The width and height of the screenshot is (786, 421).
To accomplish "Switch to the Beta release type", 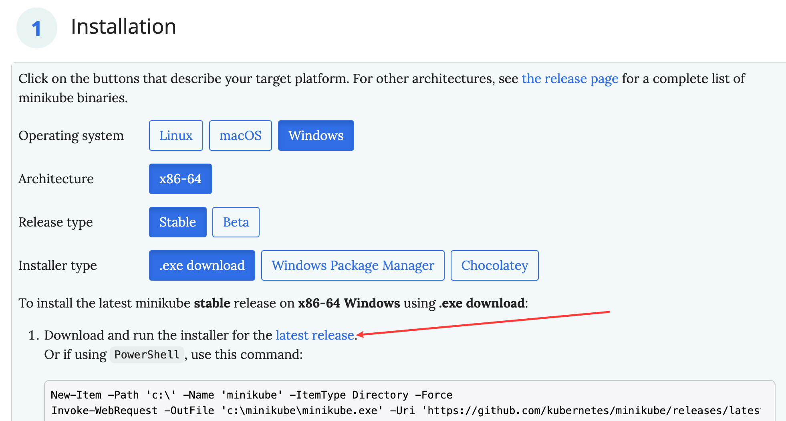I will (236, 222).
